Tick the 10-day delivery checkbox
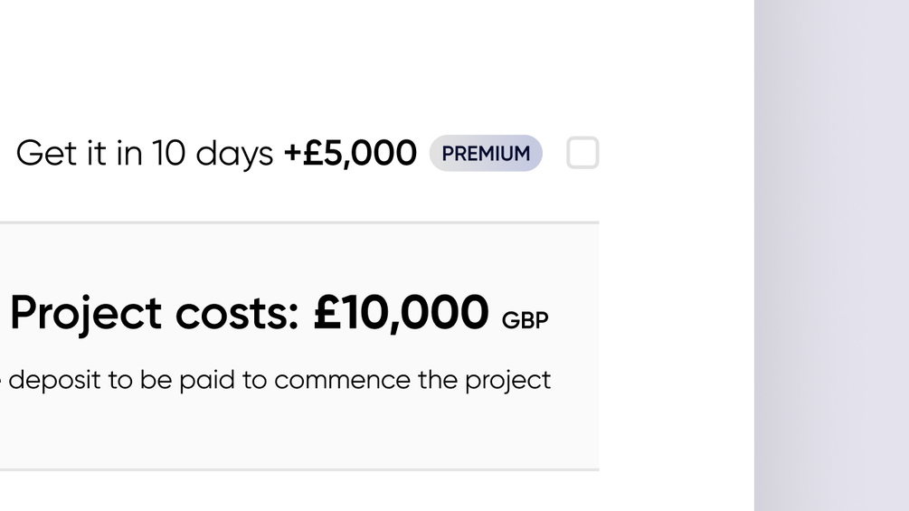 coord(582,153)
